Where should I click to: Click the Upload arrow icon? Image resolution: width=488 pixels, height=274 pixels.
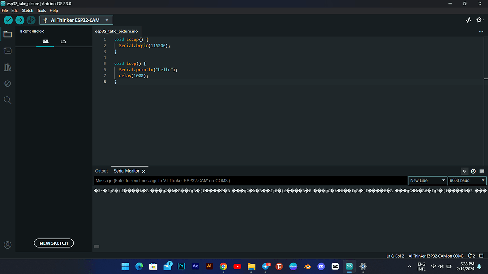click(19, 20)
